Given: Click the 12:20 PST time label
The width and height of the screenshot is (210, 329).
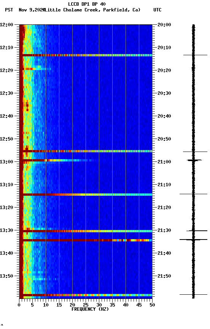Looking at the screenshot, I should pos(6,70).
